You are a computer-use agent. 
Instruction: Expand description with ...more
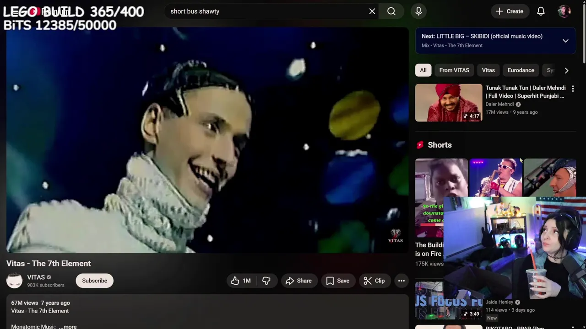[x=68, y=326]
